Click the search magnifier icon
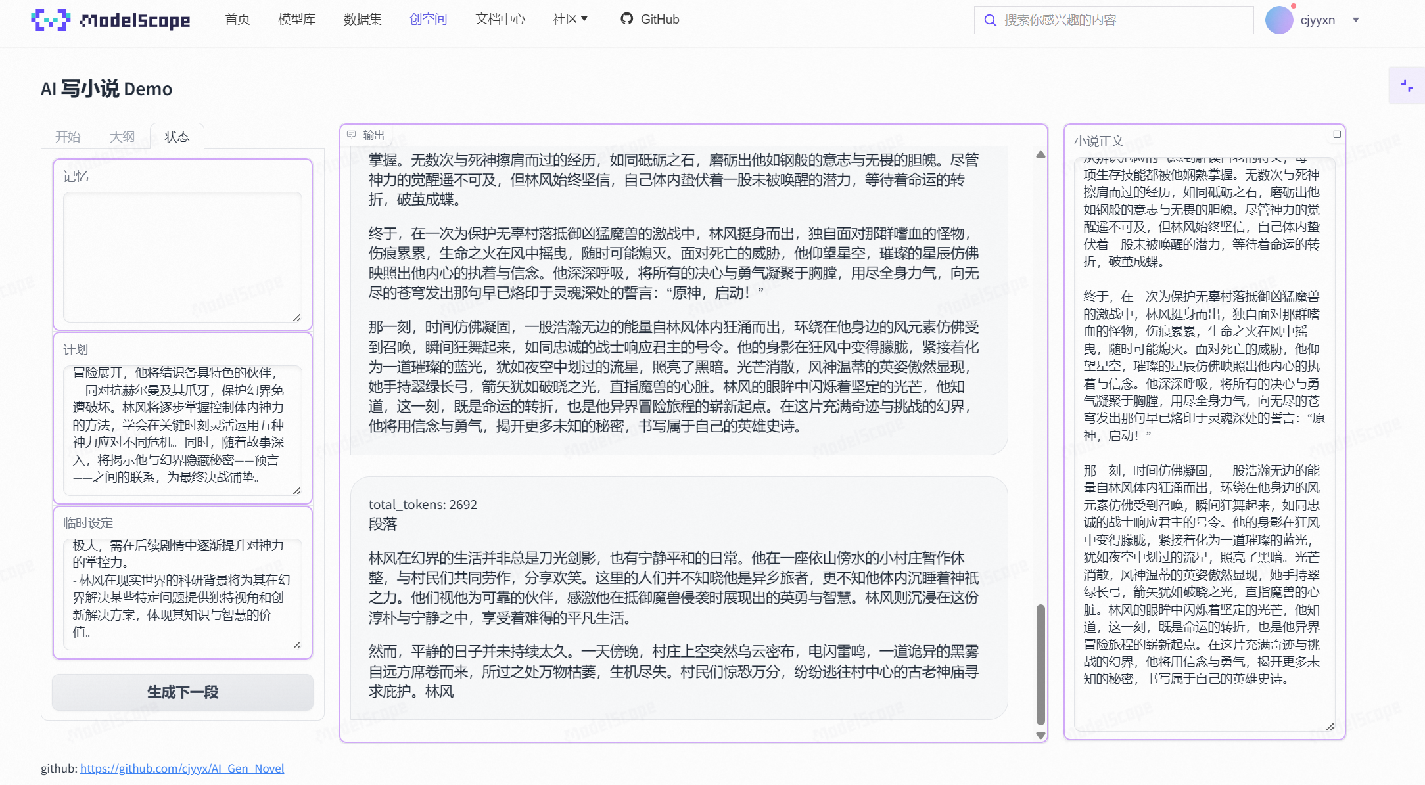Viewport: 1425px width, 785px height. coord(990,20)
